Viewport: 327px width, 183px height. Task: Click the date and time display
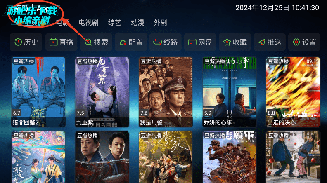[277, 8]
